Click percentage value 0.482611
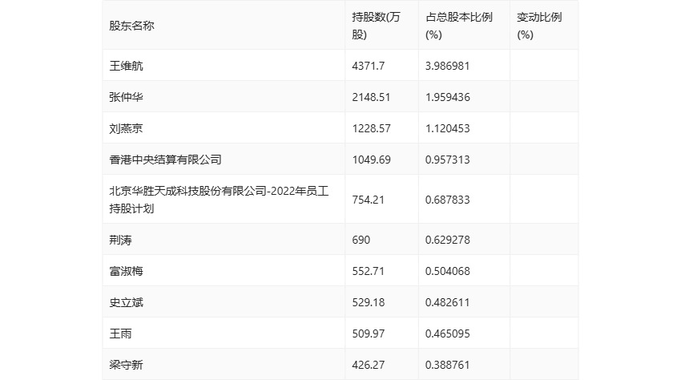 pos(447,302)
